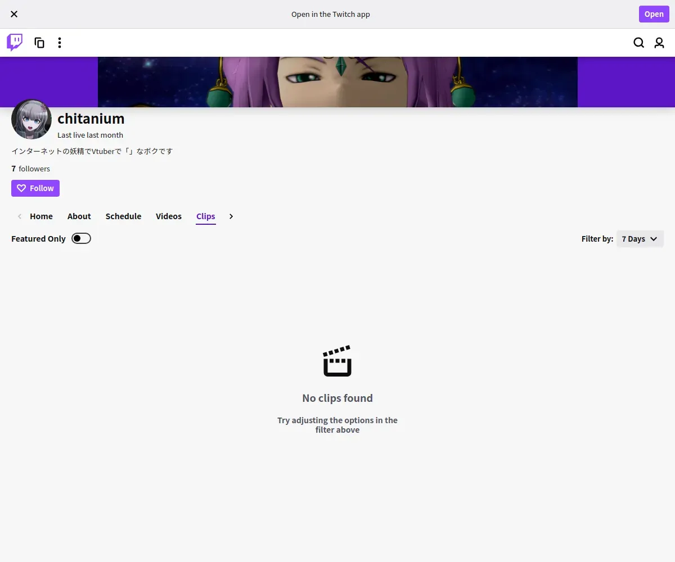675x562 pixels.
Task: Click the Japanese channel description text
Action: coord(92,151)
